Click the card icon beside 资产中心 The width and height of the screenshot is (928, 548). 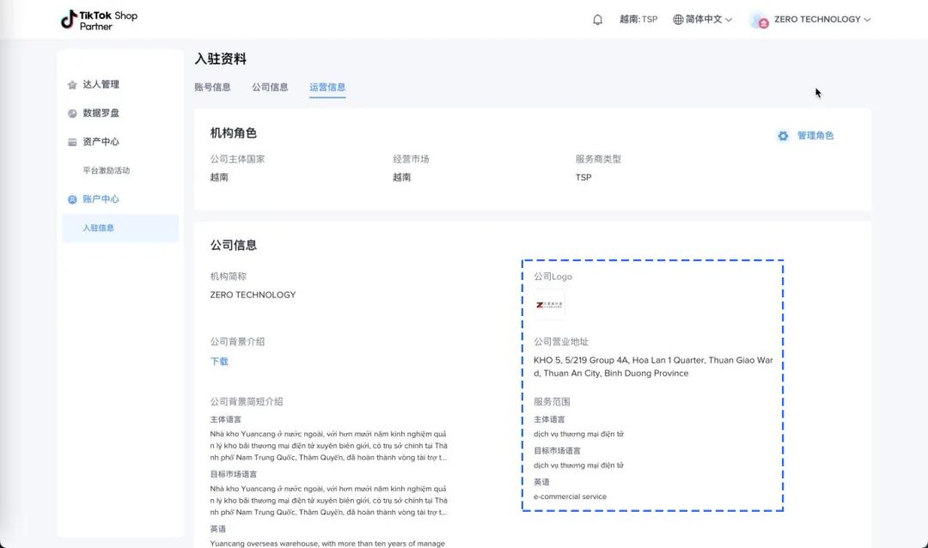click(72, 142)
